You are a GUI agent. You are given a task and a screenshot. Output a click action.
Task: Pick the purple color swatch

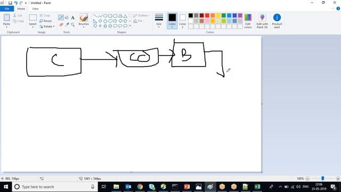(x=240, y=15)
